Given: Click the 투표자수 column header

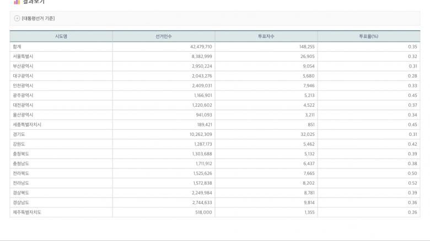Looking at the screenshot, I should click(x=266, y=36).
